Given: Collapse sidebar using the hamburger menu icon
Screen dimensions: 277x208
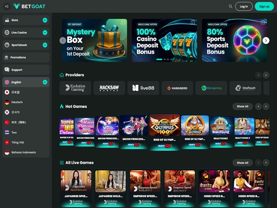Looking at the screenshot, I should pyautogui.click(x=7, y=7).
